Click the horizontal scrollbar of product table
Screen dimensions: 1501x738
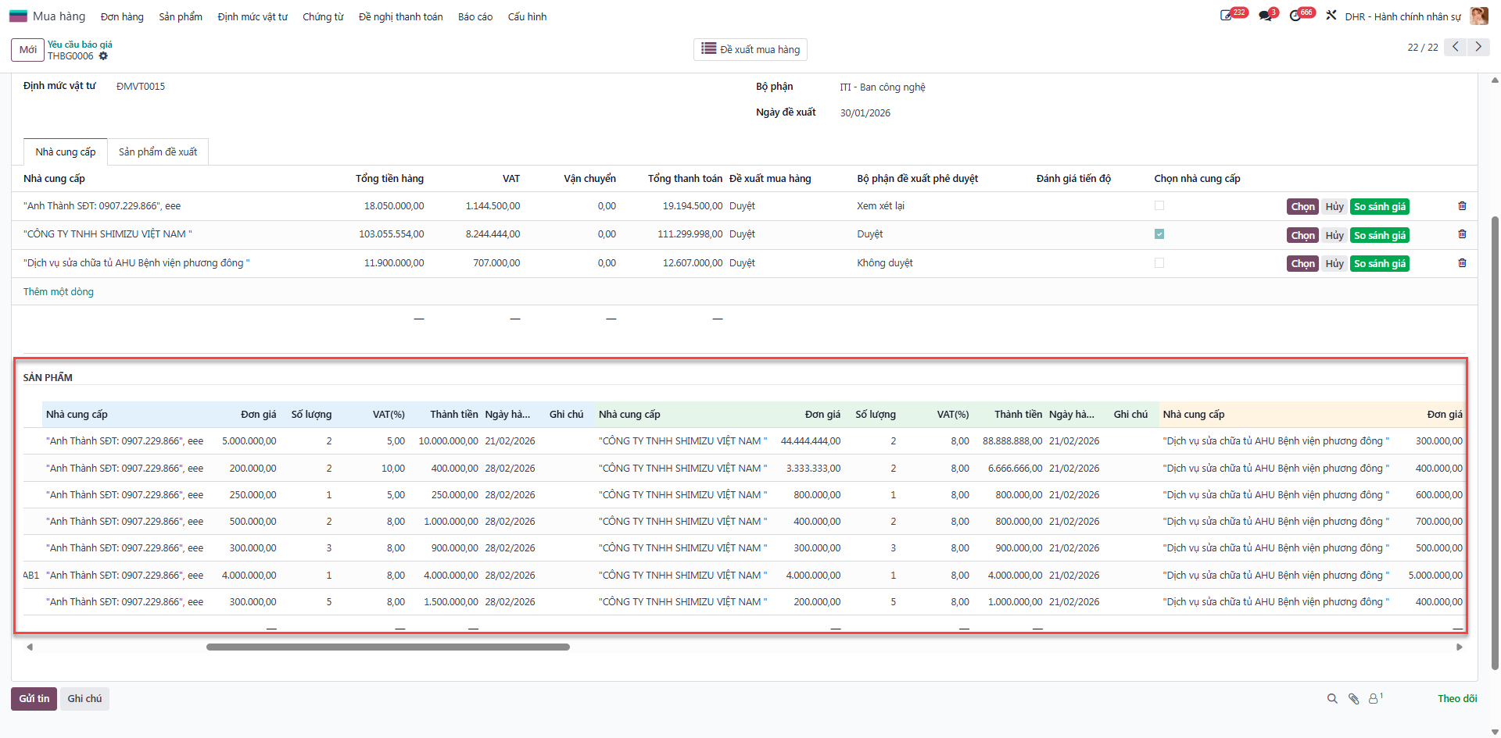tap(388, 647)
